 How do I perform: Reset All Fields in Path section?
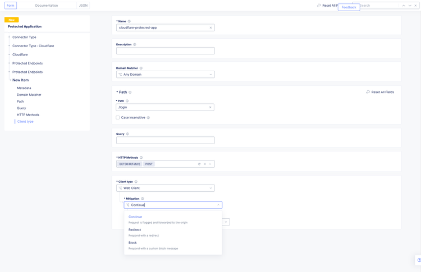(380, 92)
